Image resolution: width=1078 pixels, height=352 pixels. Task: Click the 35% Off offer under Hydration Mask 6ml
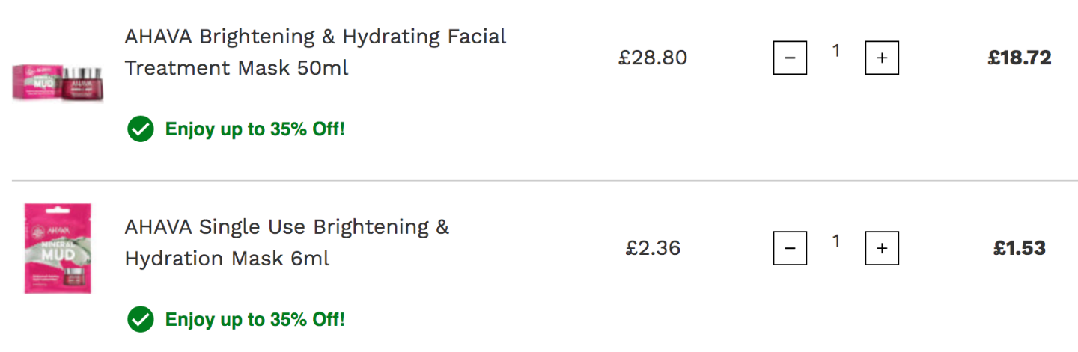pos(255,320)
